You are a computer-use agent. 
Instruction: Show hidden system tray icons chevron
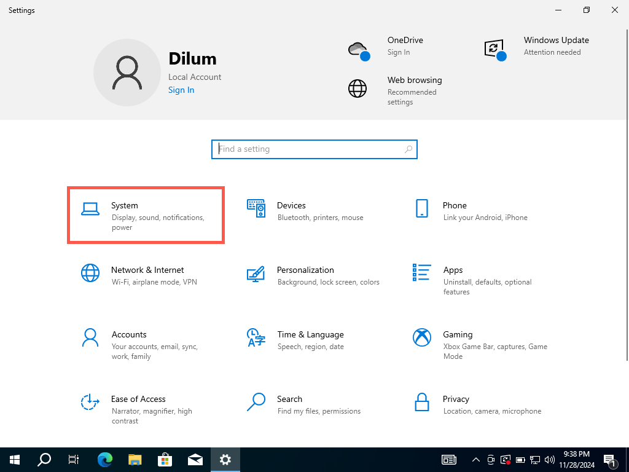pyautogui.click(x=475, y=460)
